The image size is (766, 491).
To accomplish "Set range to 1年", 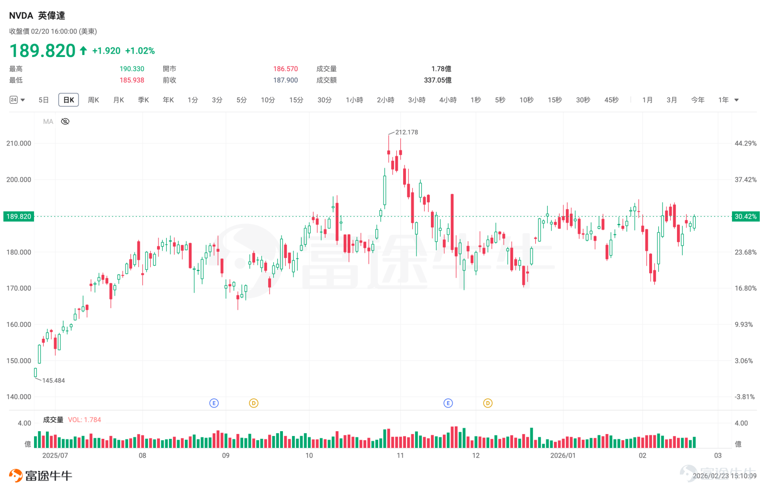I will [x=723, y=100].
